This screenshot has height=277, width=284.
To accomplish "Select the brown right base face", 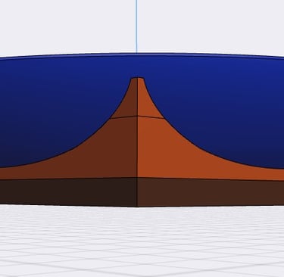I will 211,192.
